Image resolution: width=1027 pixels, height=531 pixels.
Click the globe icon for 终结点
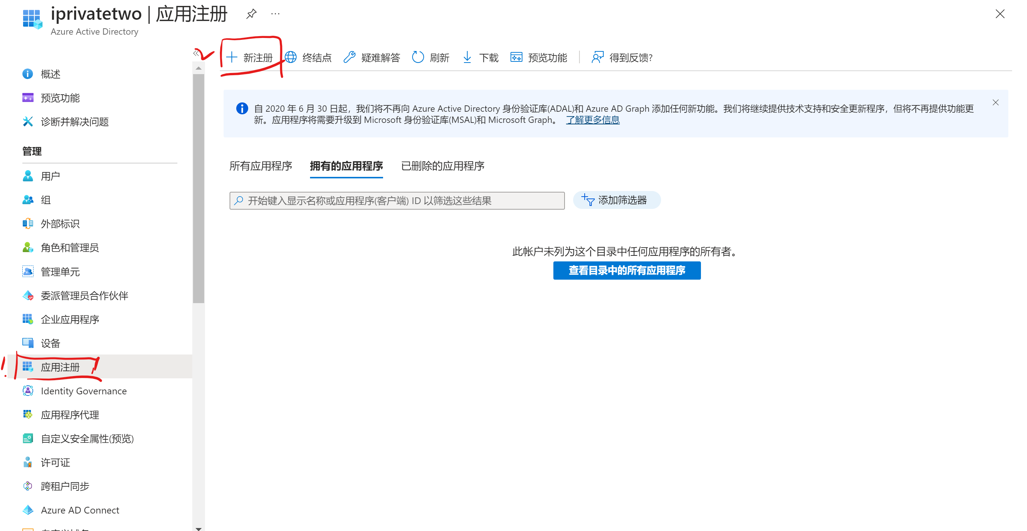tap(291, 57)
